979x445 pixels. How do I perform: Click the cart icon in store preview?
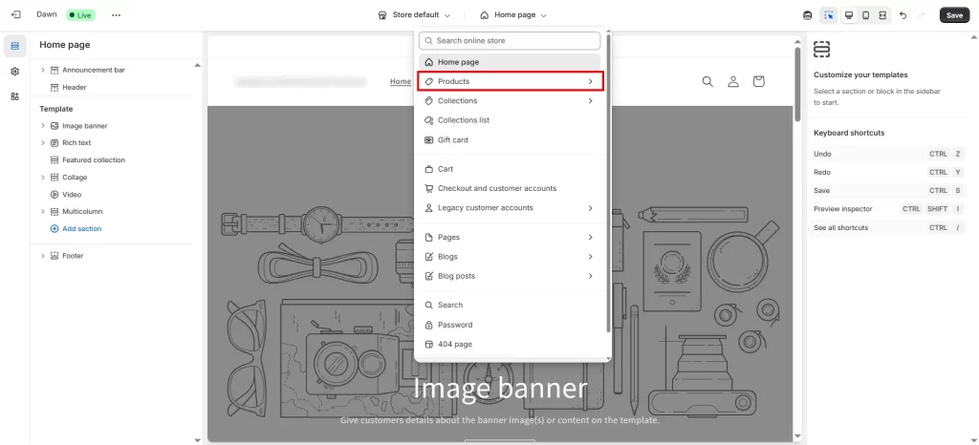pyautogui.click(x=758, y=82)
